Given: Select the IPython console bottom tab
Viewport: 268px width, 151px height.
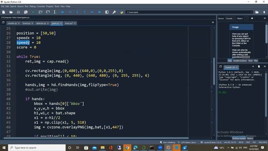Looking at the screenshot, I should (239, 138).
